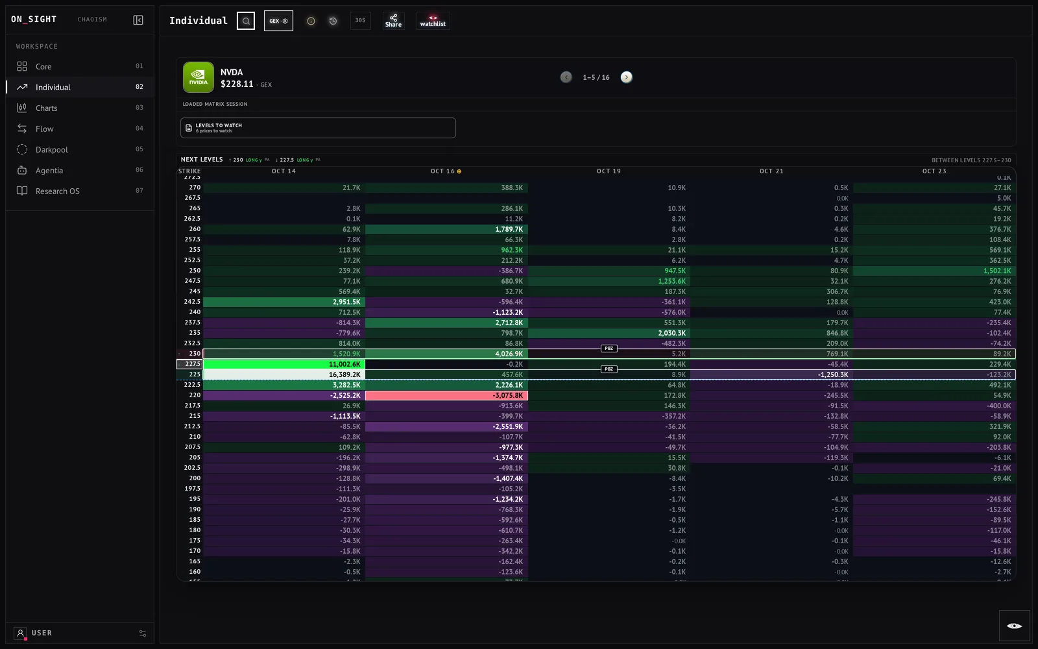Click the ON_SIGHT logo text
The height and width of the screenshot is (649, 1038).
[x=34, y=19]
